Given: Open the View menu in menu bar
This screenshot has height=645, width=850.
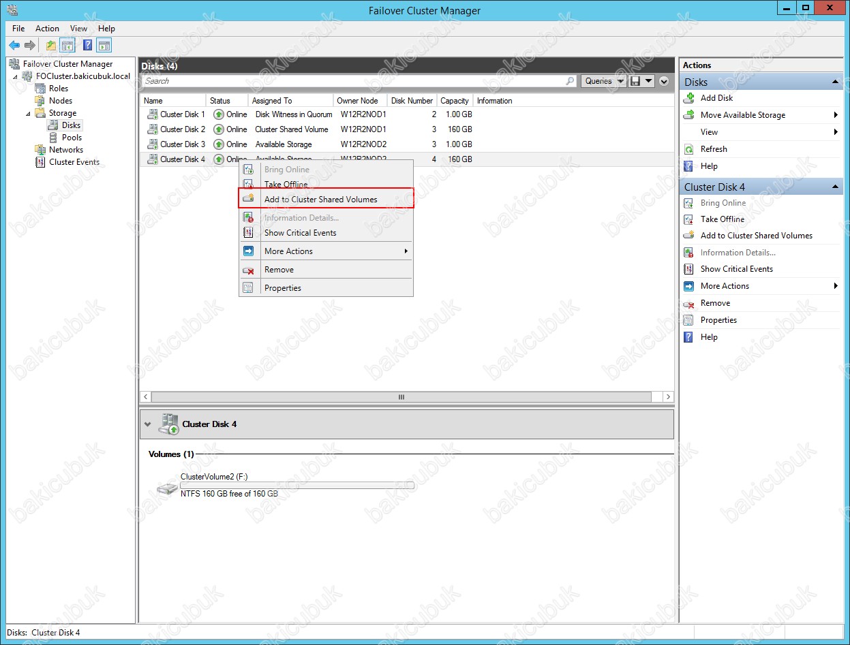Looking at the screenshot, I should pos(78,29).
